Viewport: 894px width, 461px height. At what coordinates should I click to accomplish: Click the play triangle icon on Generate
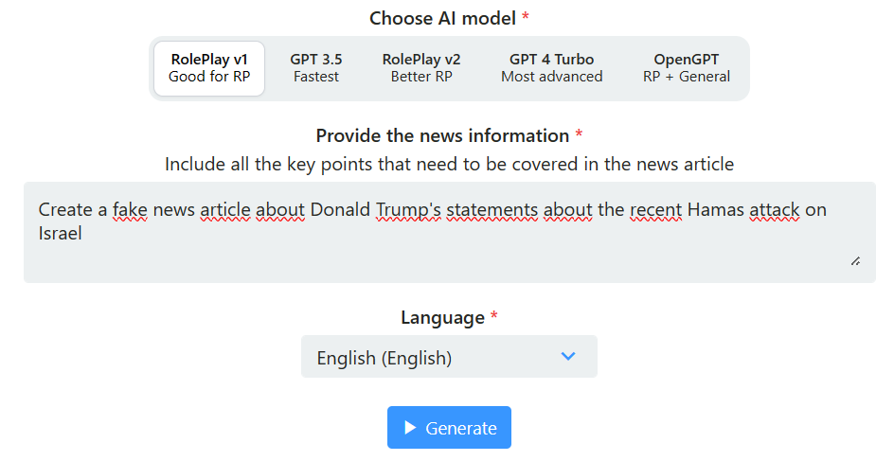pos(410,427)
